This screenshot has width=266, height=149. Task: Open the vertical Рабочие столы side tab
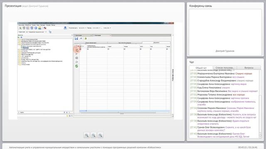click(173, 75)
